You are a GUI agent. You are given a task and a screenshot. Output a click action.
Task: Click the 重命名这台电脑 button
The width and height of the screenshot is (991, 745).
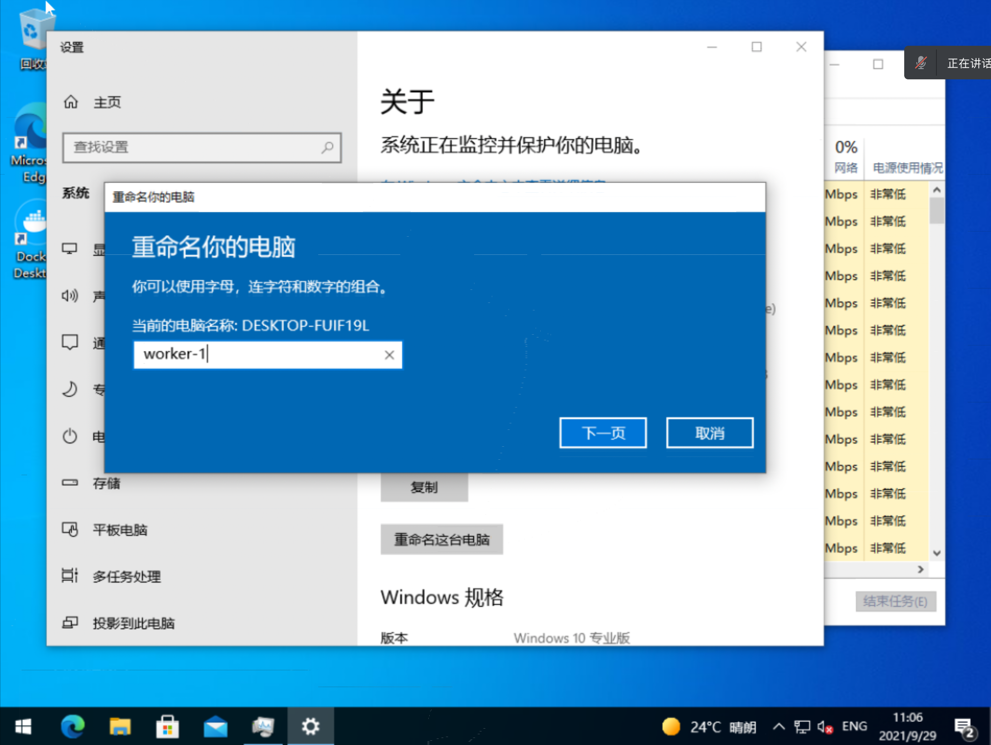point(441,540)
